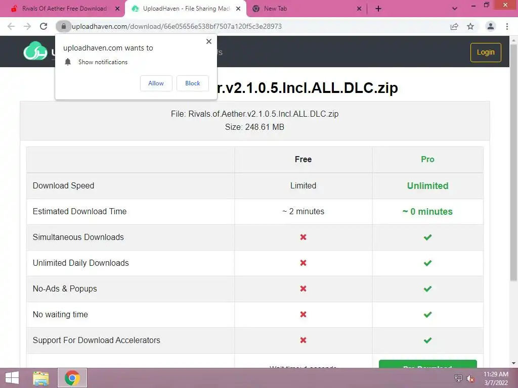The image size is (518, 388).
Task: Click green check for Support For Download Accelerators
Action: click(427, 340)
